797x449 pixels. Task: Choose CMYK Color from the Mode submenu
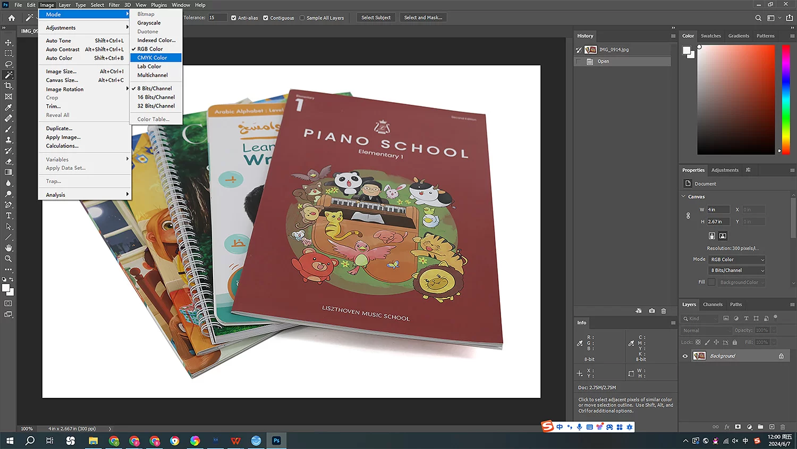(152, 57)
